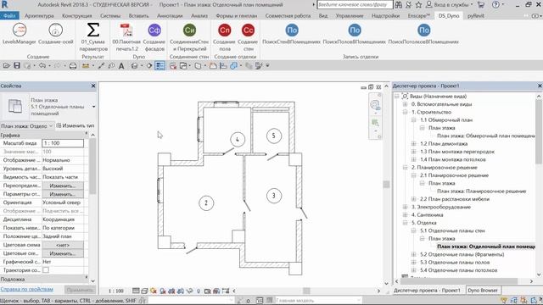543x305 pixels.
Task: Switch to Аннотации ribbon tab
Action: (x=170, y=16)
